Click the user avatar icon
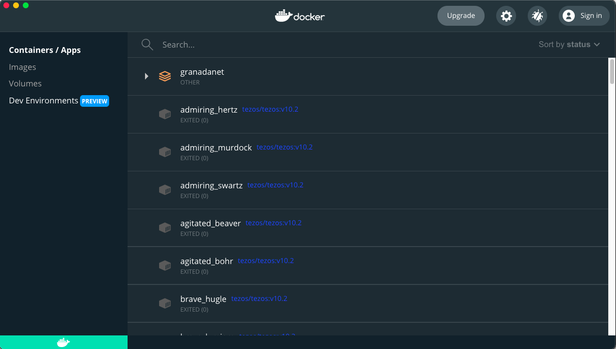Viewport: 616px width, 349px height. pyautogui.click(x=568, y=16)
